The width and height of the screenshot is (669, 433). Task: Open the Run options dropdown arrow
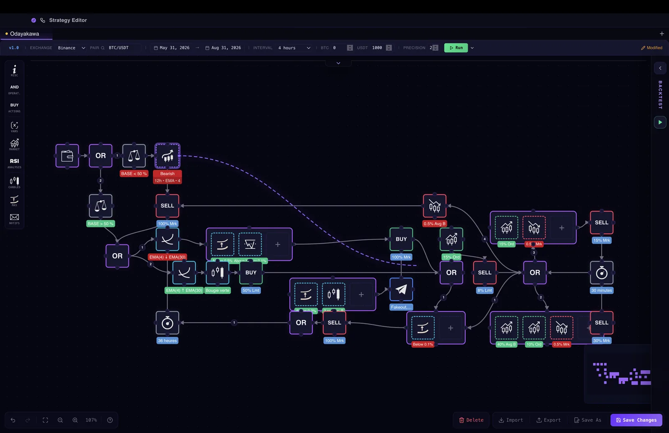pos(472,48)
